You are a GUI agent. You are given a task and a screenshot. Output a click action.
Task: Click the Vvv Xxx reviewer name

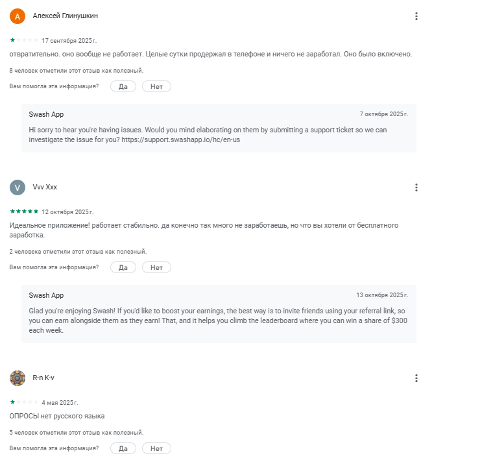pyautogui.click(x=45, y=187)
